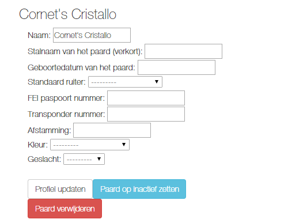Click the Transponder nummer input box
The height and width of the screenshot is (223, 288).
pos(146,114)
